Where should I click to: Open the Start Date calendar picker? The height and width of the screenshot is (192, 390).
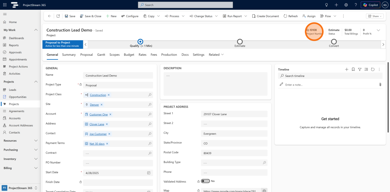click(x=149, y=173)
